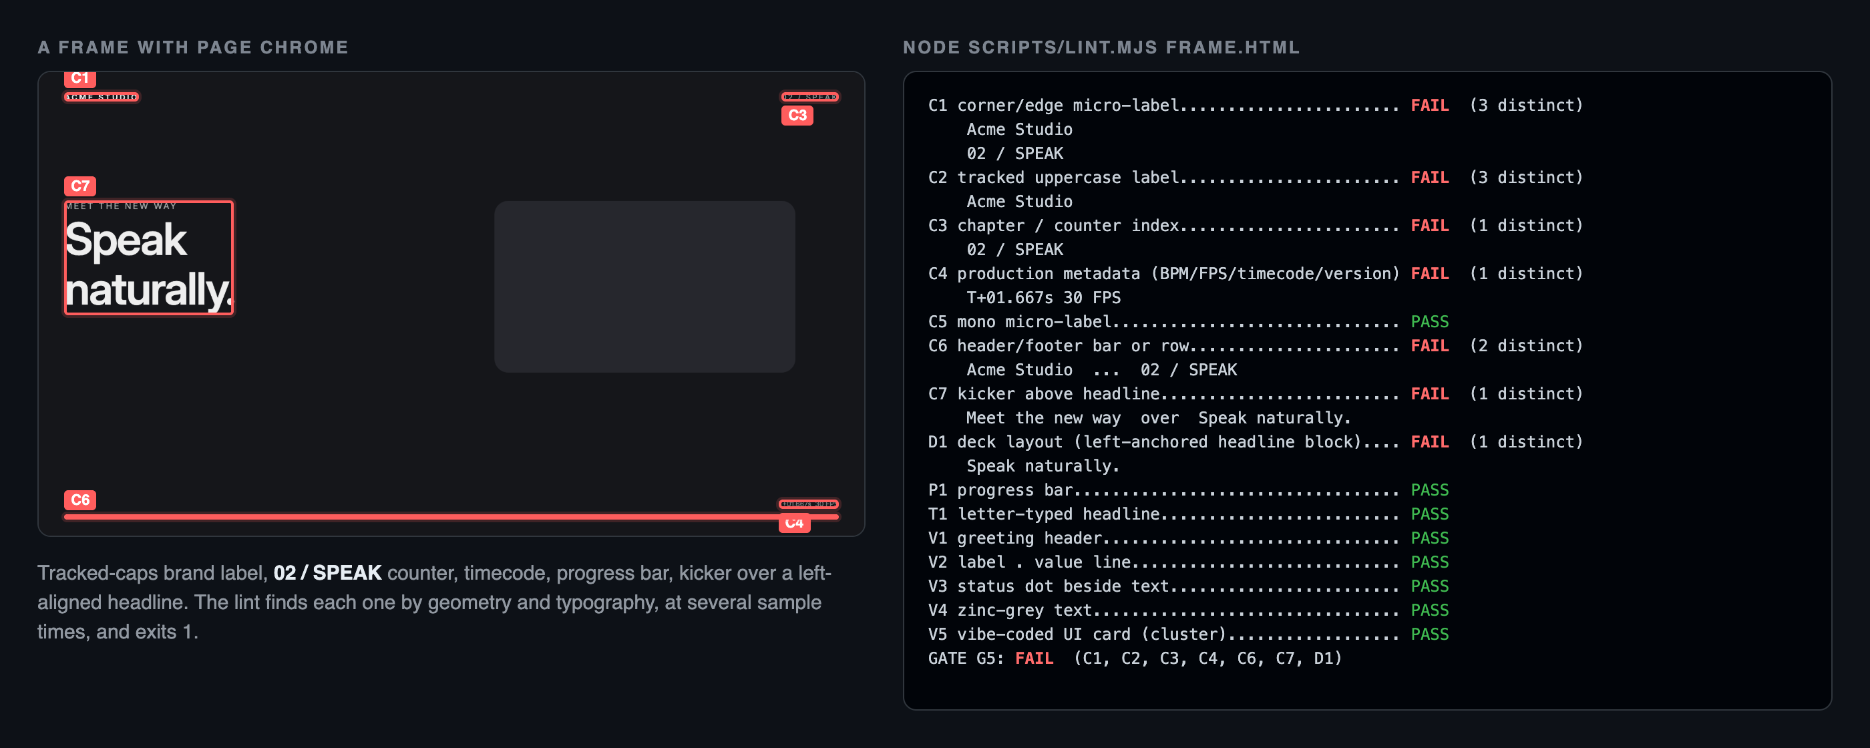This screenshot has height=748, width=1870.
Task: Click the C6 badge above the progress bar
Action: (x=80, y=500)
